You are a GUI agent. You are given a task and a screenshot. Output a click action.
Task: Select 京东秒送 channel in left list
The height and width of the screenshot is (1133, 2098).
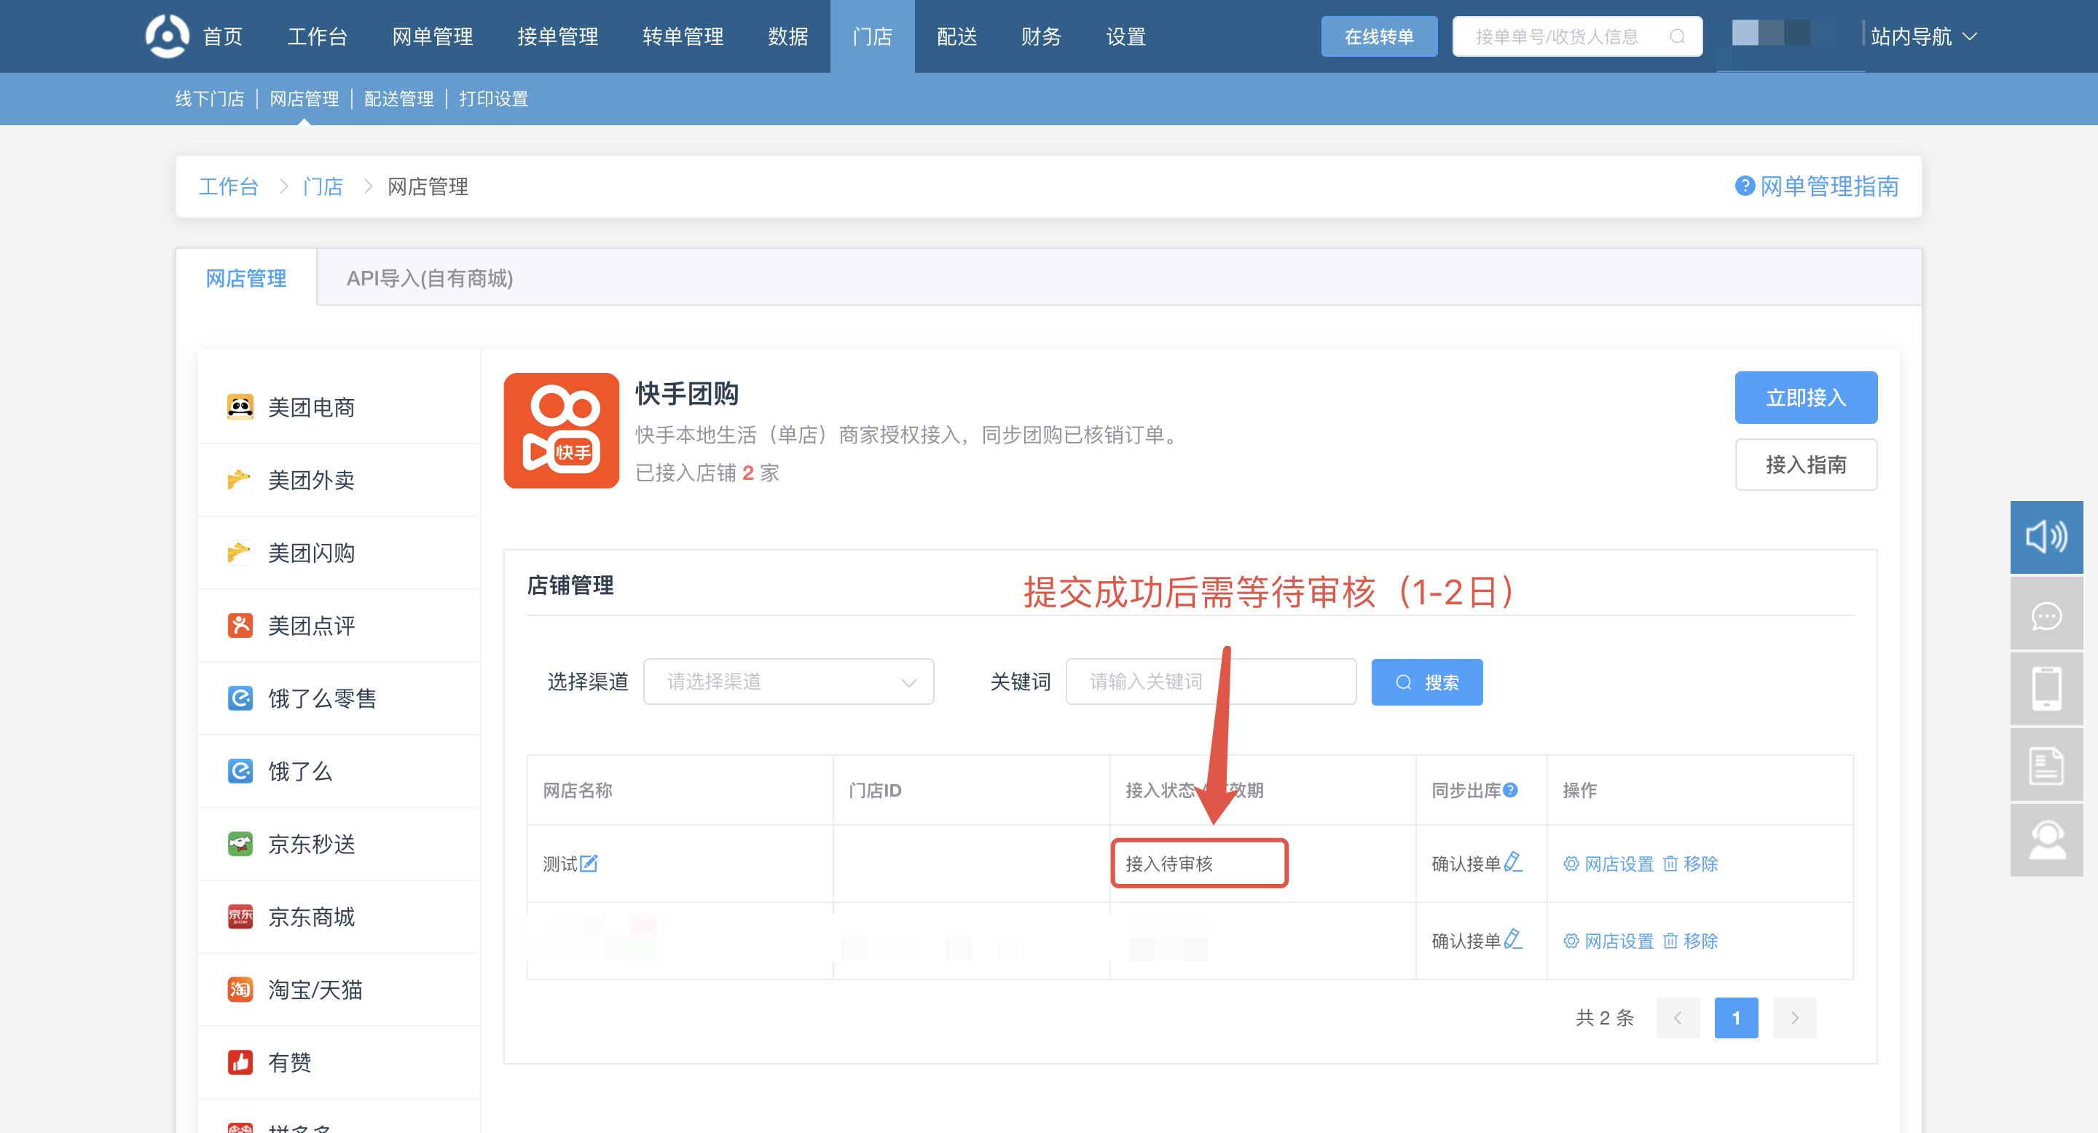click(339, 844)
